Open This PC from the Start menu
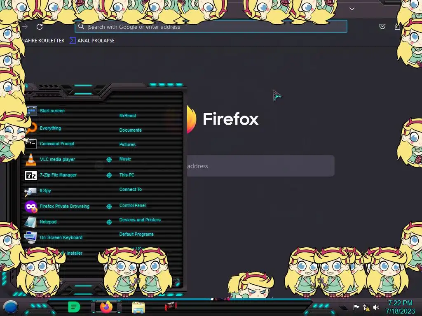422x316 pixels. point(127,174)
